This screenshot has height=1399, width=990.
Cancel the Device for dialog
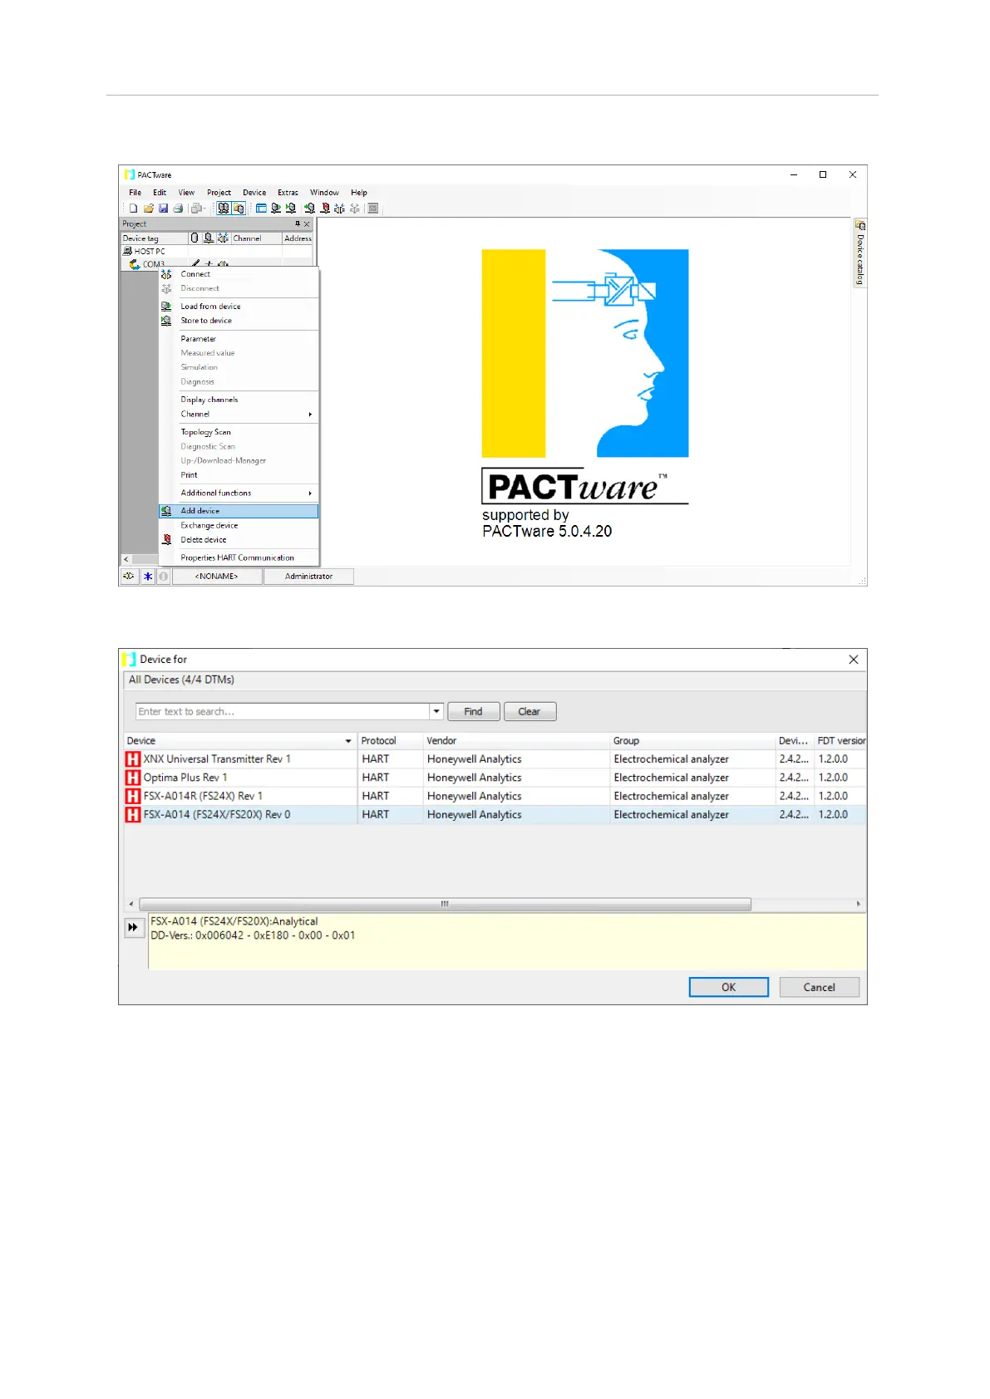coord(819,987)
